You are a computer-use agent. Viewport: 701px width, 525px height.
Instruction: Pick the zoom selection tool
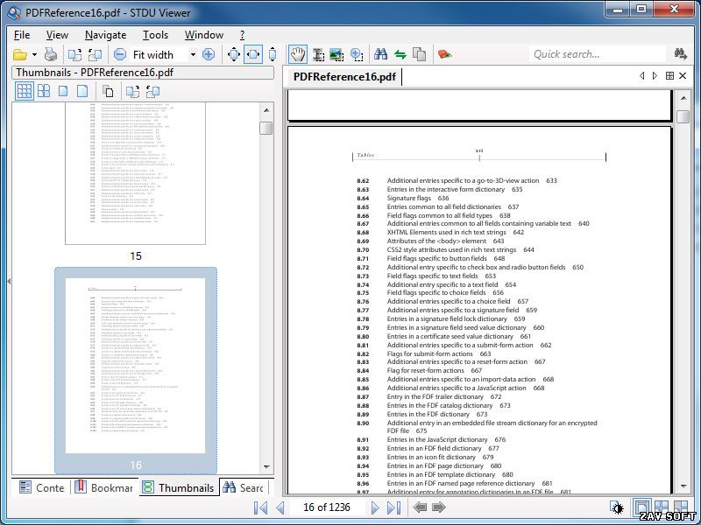357,54
